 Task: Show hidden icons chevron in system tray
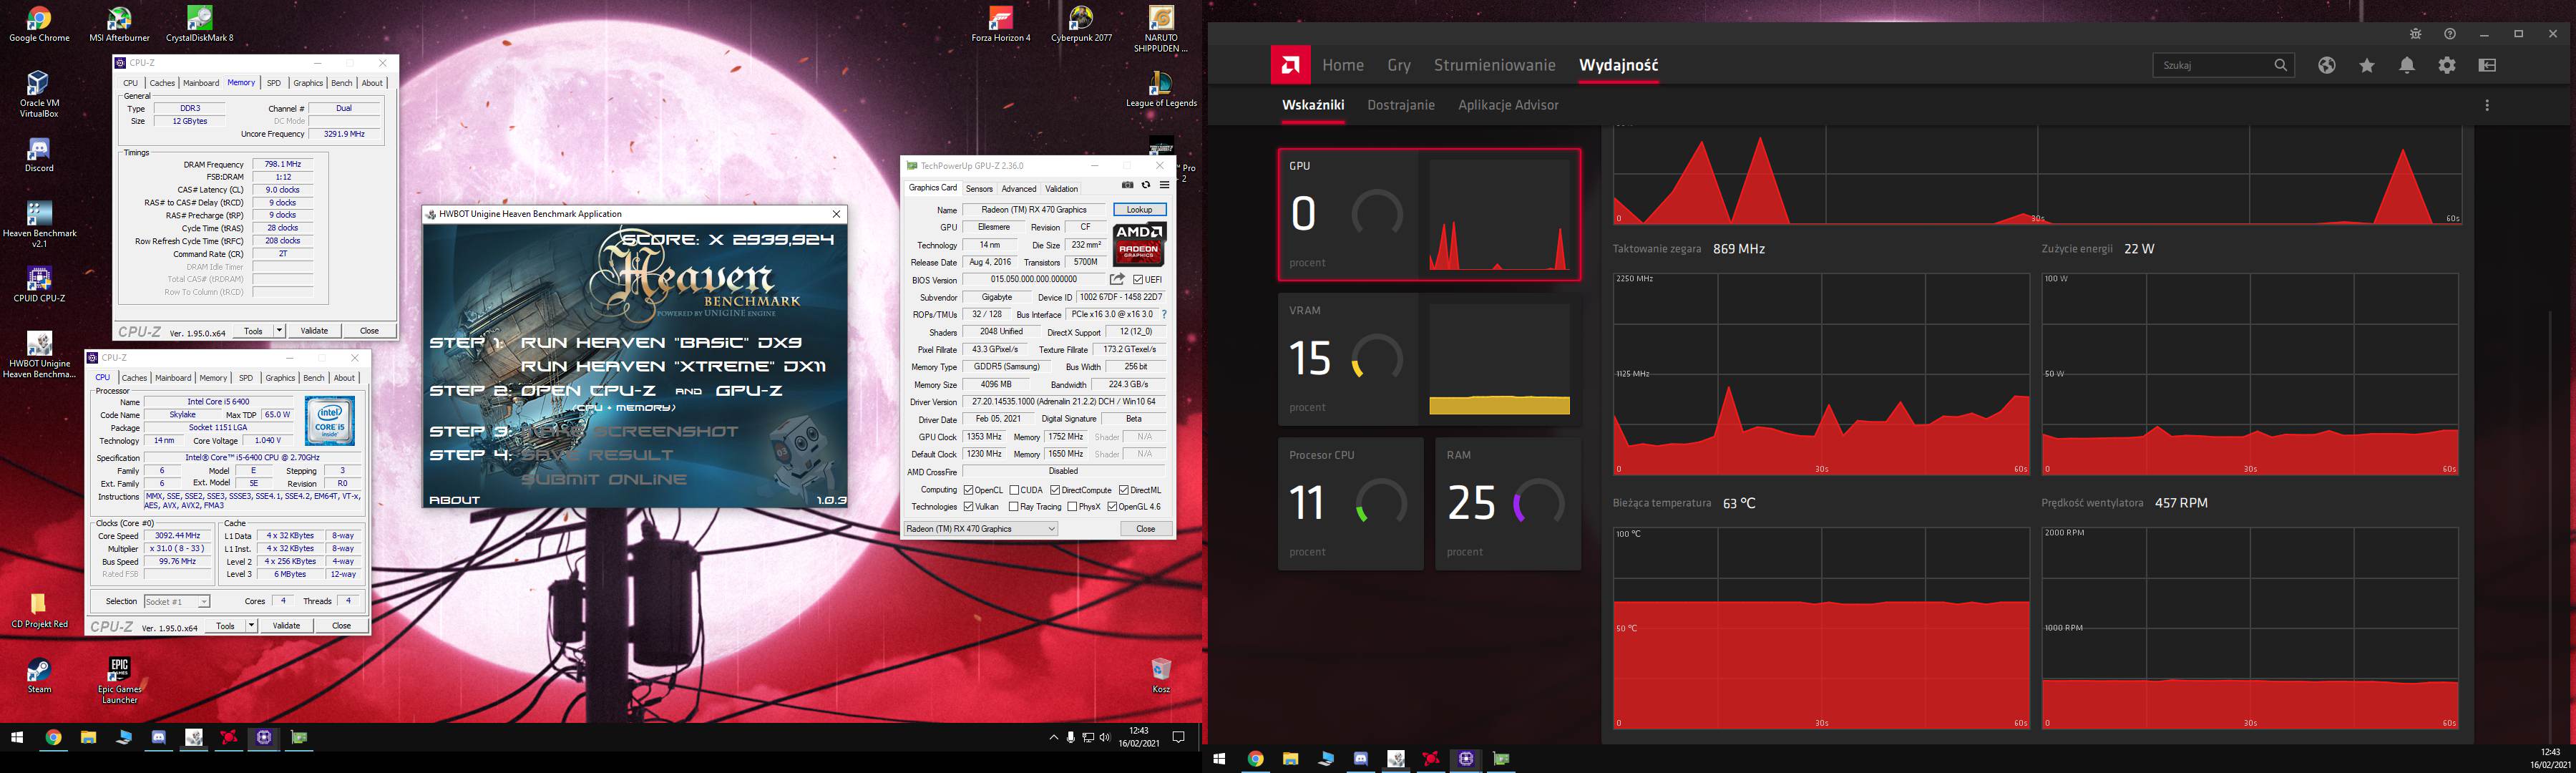(1053, 737)
